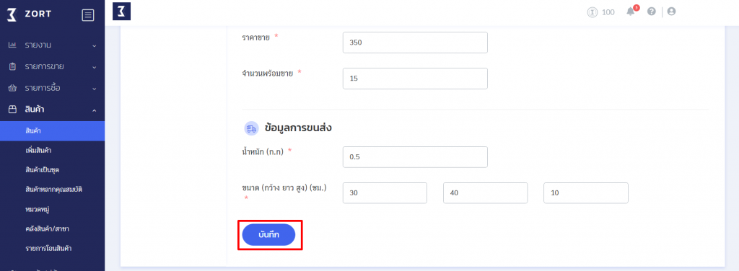Click the จำนวนพร้อมขาย field showing 15
Viewport: 739px width, 271px height.
pyautogui.click(x=415, y=79)
